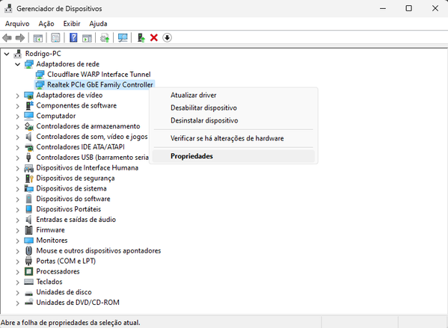Screen dimensions: 448x328
Task: Expand the Adaptadores de vídeo category
Action: tap(18, 96)
